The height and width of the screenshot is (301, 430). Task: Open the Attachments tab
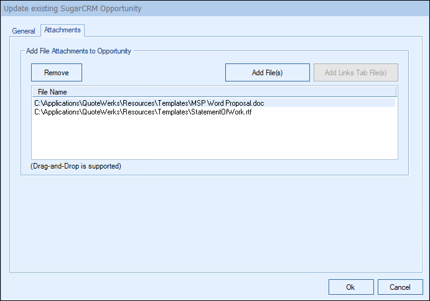[62, 30]
